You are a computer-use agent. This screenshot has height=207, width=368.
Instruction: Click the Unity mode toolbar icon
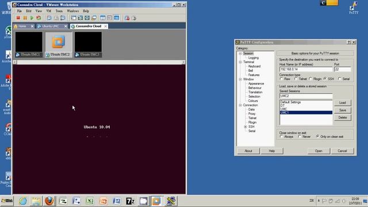94,18
